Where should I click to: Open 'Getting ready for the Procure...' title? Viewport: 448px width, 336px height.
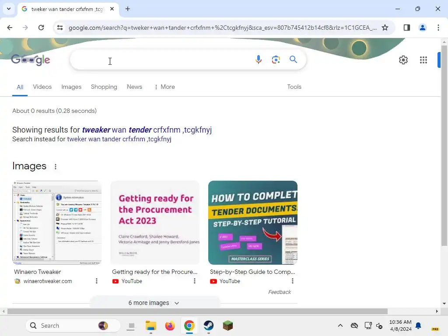click(x=154, y=272)
